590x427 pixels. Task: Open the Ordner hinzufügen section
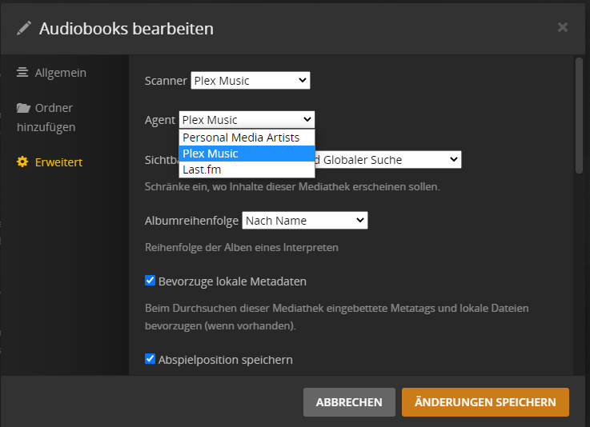click(46, 118)
